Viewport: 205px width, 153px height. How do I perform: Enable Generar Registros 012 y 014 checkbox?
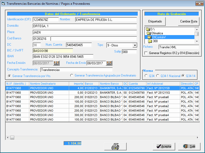point(146,53)
